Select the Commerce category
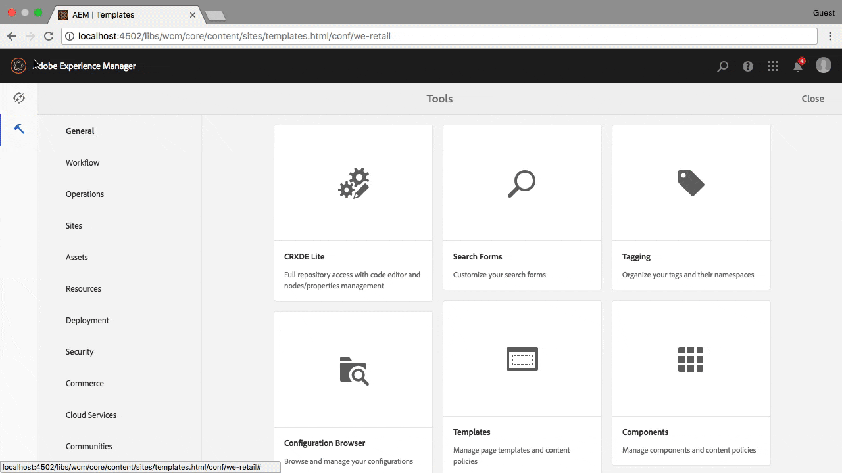 pos(85,384)
